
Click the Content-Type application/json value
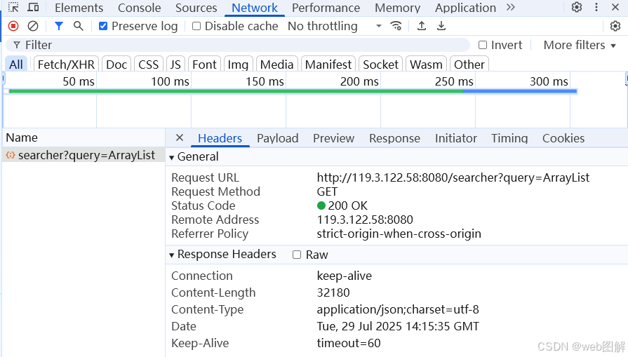(398, 309)
